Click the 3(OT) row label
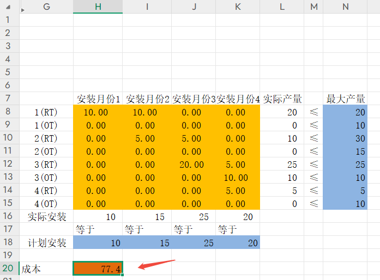The image size is (380, 280). pyautogui.click(x=46, y=177)
